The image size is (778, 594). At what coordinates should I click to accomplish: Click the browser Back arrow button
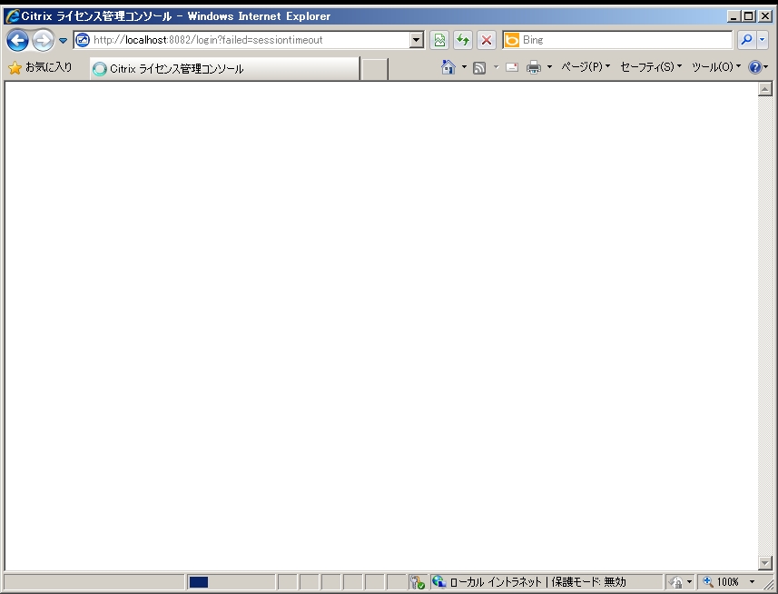[17, 40]
